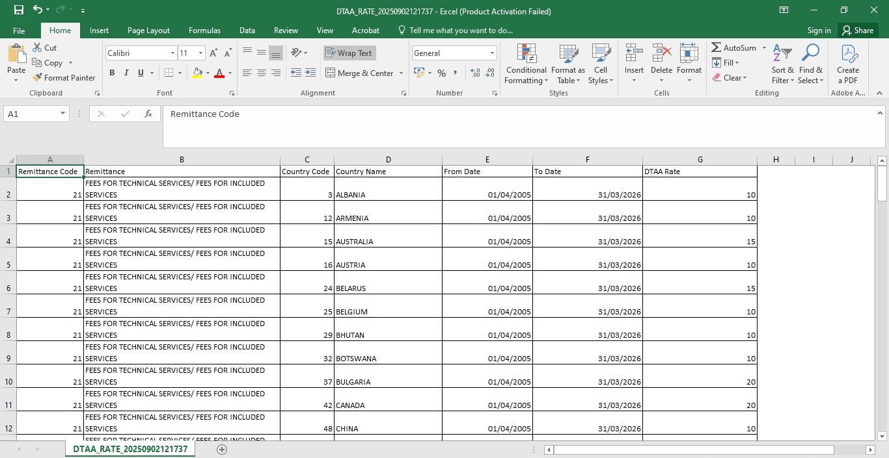Toggle Italic formatting
The height and width of the screenshot is (458, 889).
coord(126,73)
